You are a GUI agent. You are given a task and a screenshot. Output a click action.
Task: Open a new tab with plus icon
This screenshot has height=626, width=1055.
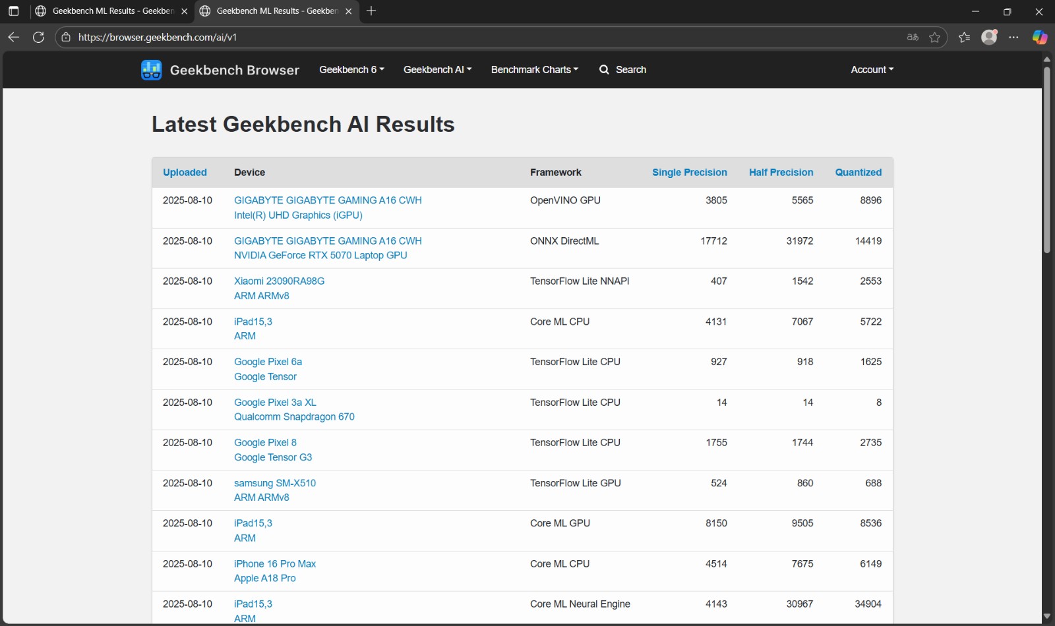(371, 11)
